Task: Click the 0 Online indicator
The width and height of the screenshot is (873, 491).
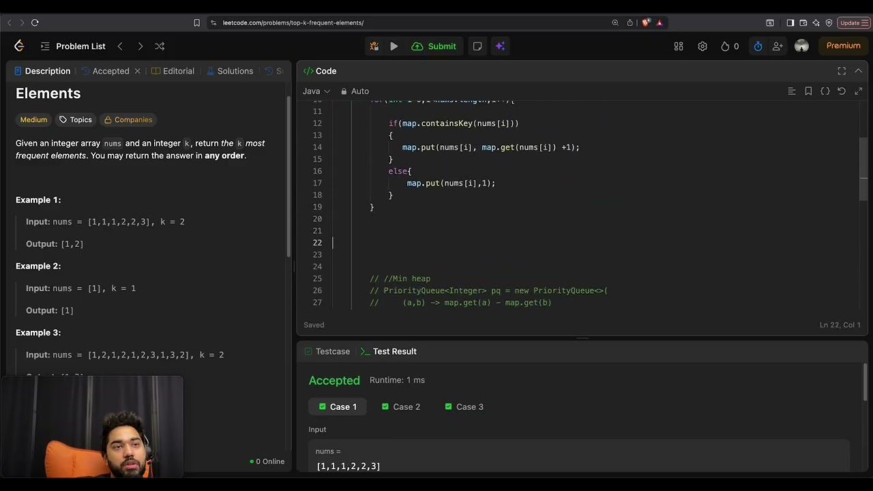Action: (x=267, y=462)
